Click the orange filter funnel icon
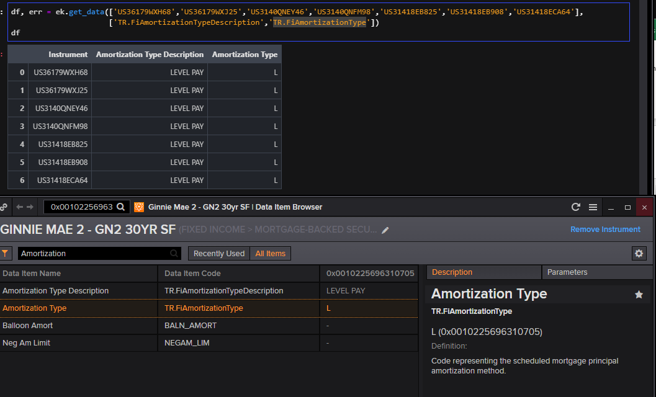The width and height of the screenshot is (656, 397). (x=5, y=253)
